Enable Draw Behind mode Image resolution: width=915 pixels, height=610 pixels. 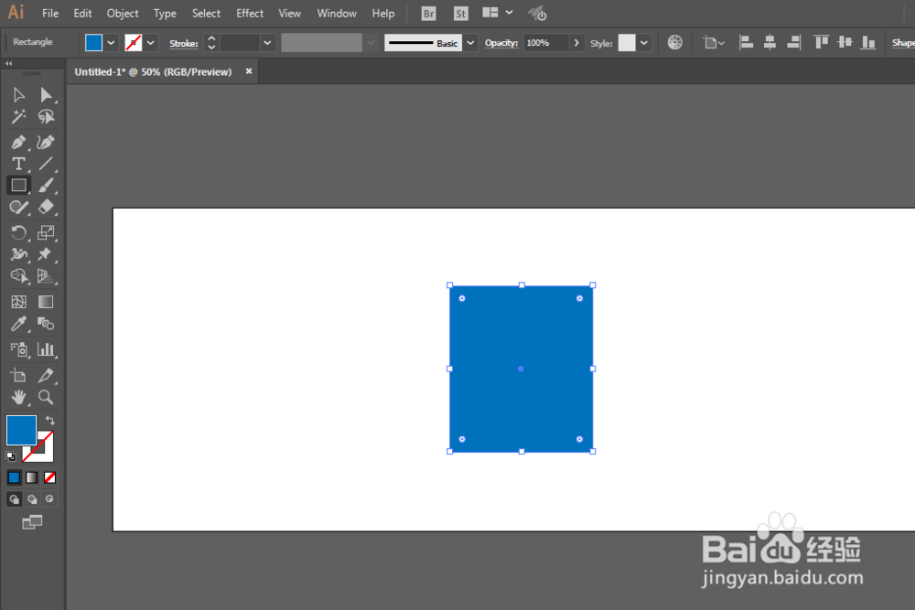(x=32, y=499)
